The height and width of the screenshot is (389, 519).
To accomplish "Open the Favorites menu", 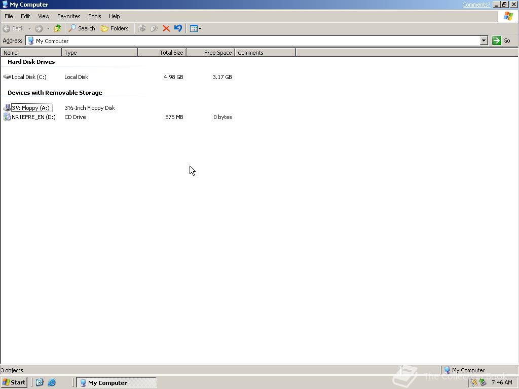I will (x=68, y=16).
